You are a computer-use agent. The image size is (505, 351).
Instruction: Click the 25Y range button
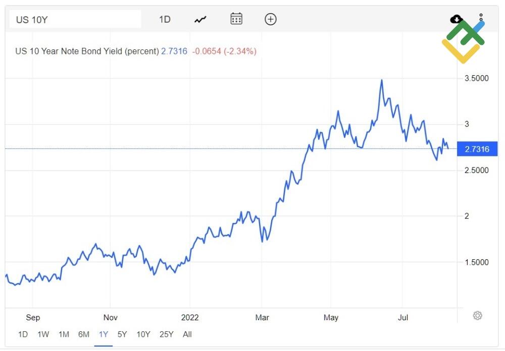[x=167, y=334]
